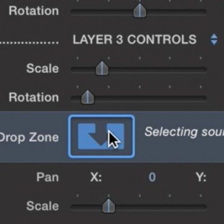Click the Drop Zone down-arrow well
The width and height of the screenshot is (224, 224).
101,136
